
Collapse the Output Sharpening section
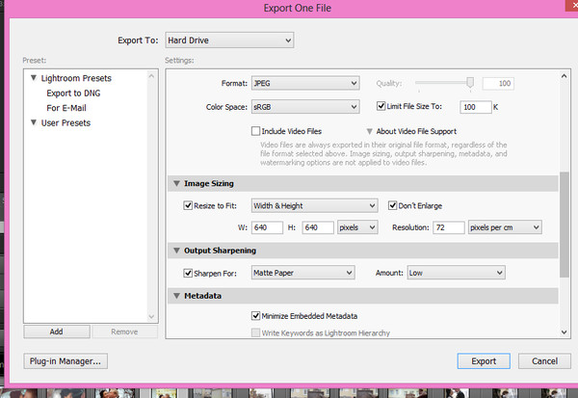(x=176, y=251)
